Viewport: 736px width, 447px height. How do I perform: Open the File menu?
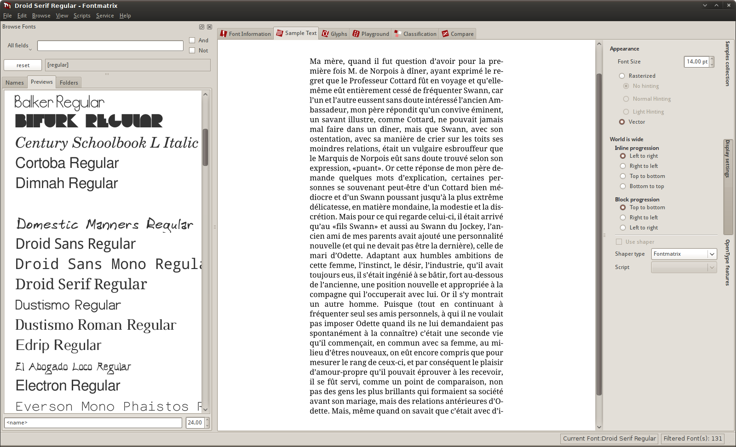pos(7,16)
